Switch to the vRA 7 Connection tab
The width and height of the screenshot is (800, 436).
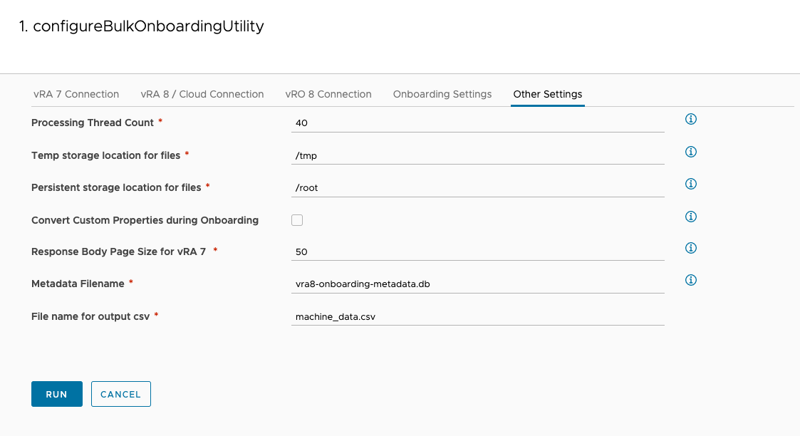(x=76, y=94)
